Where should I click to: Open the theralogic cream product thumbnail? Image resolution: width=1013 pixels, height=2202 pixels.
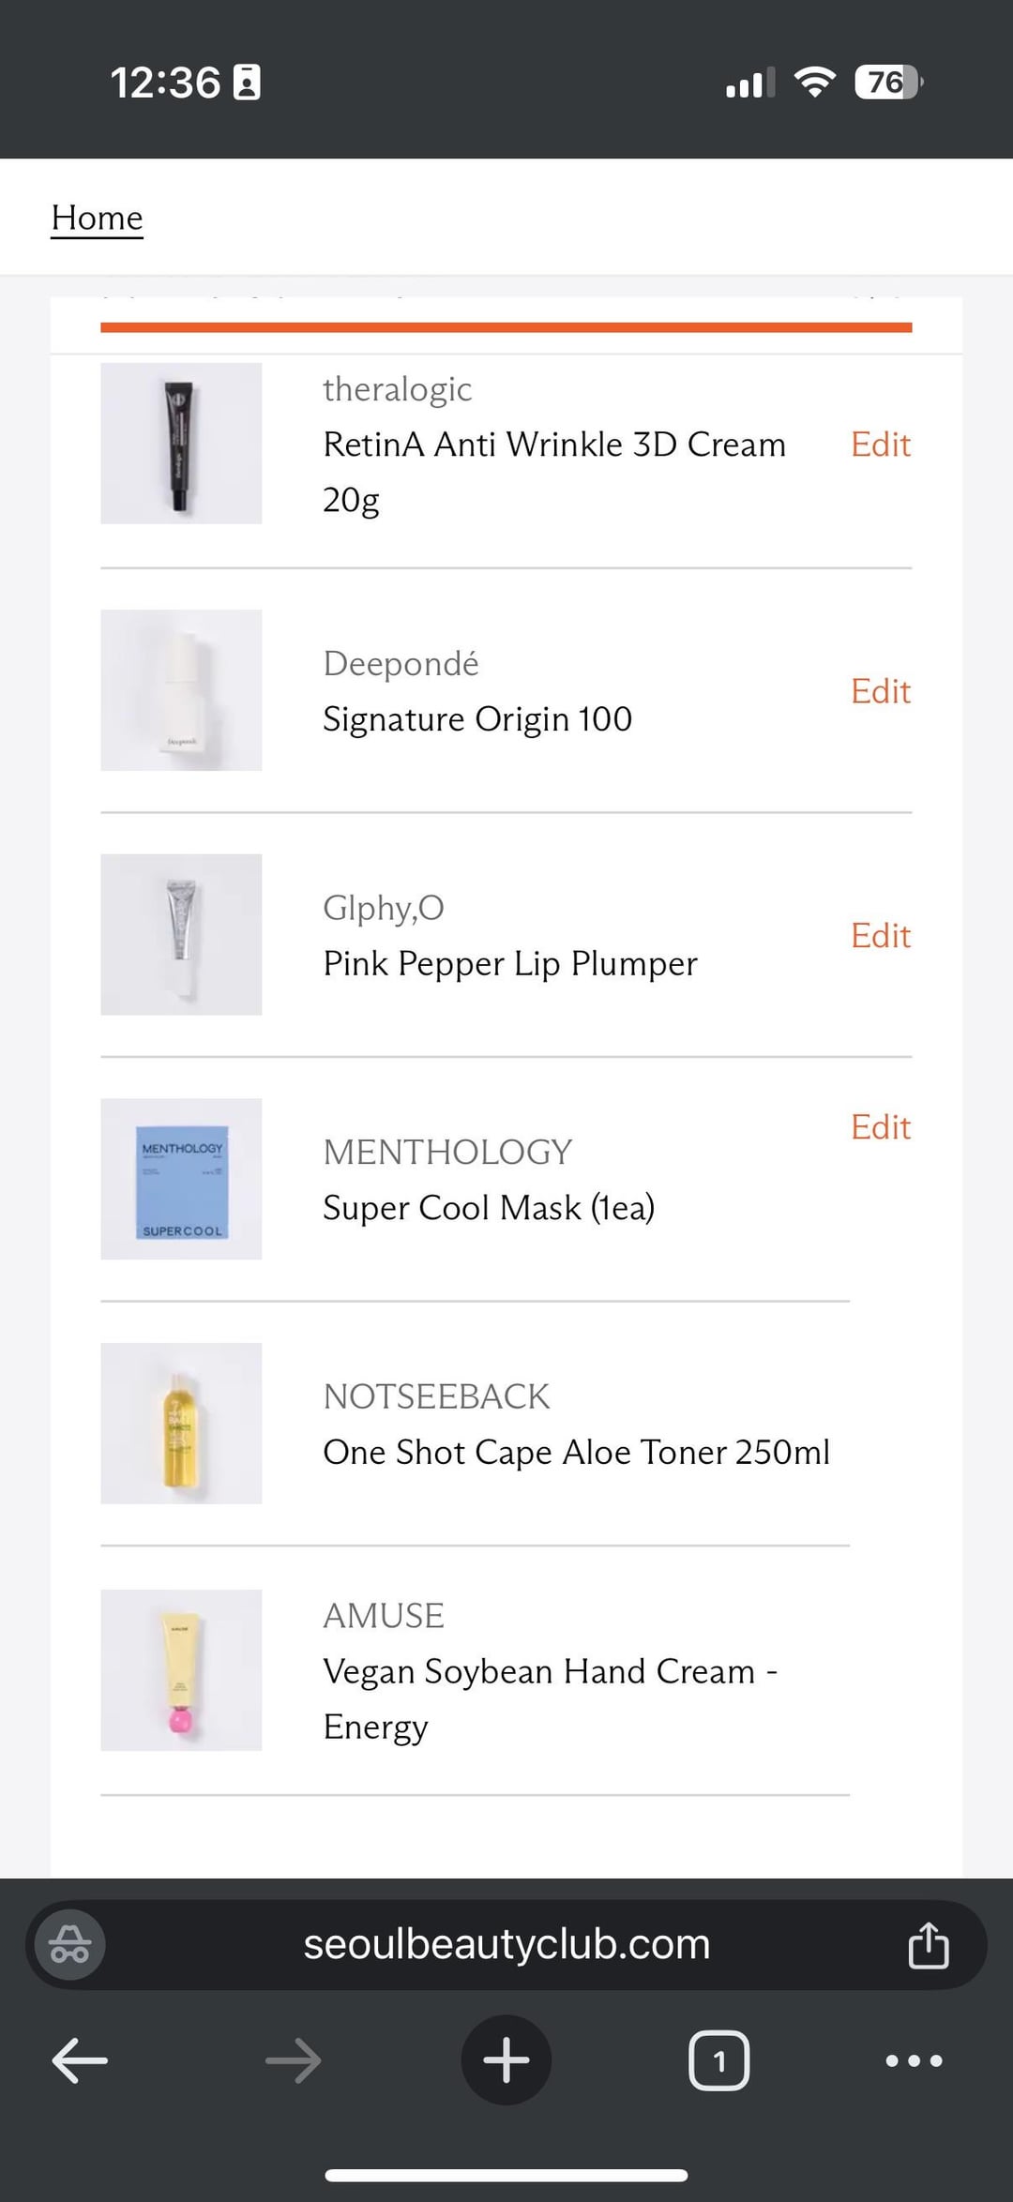pyautogui.click(x=181, y=444)
